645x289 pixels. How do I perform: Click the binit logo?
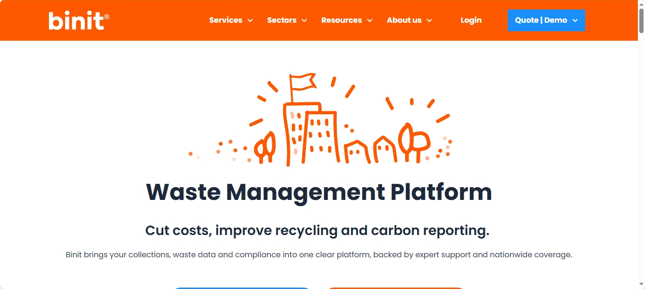(79, 20)
